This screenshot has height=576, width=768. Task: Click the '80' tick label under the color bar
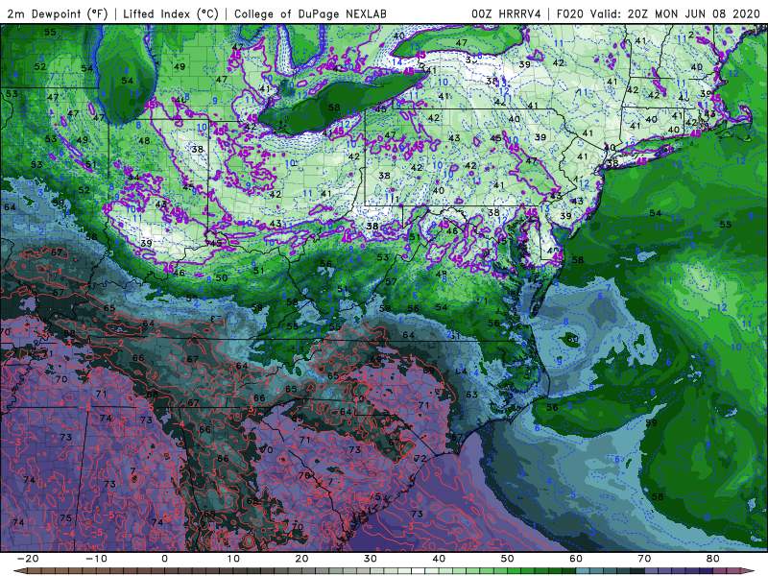(713, 559)
